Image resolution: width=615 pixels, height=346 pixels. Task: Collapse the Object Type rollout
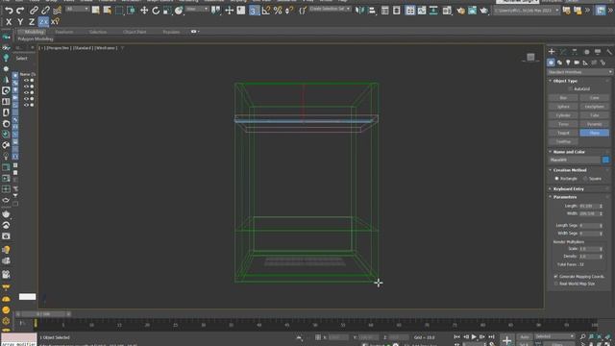point(565,81)
